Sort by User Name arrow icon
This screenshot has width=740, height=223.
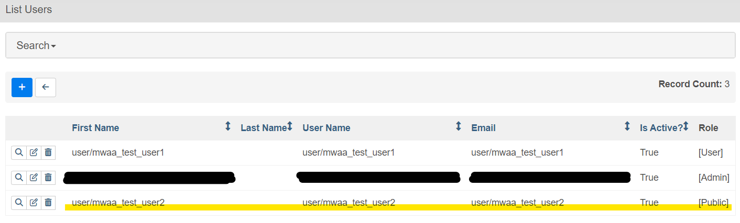458,126
